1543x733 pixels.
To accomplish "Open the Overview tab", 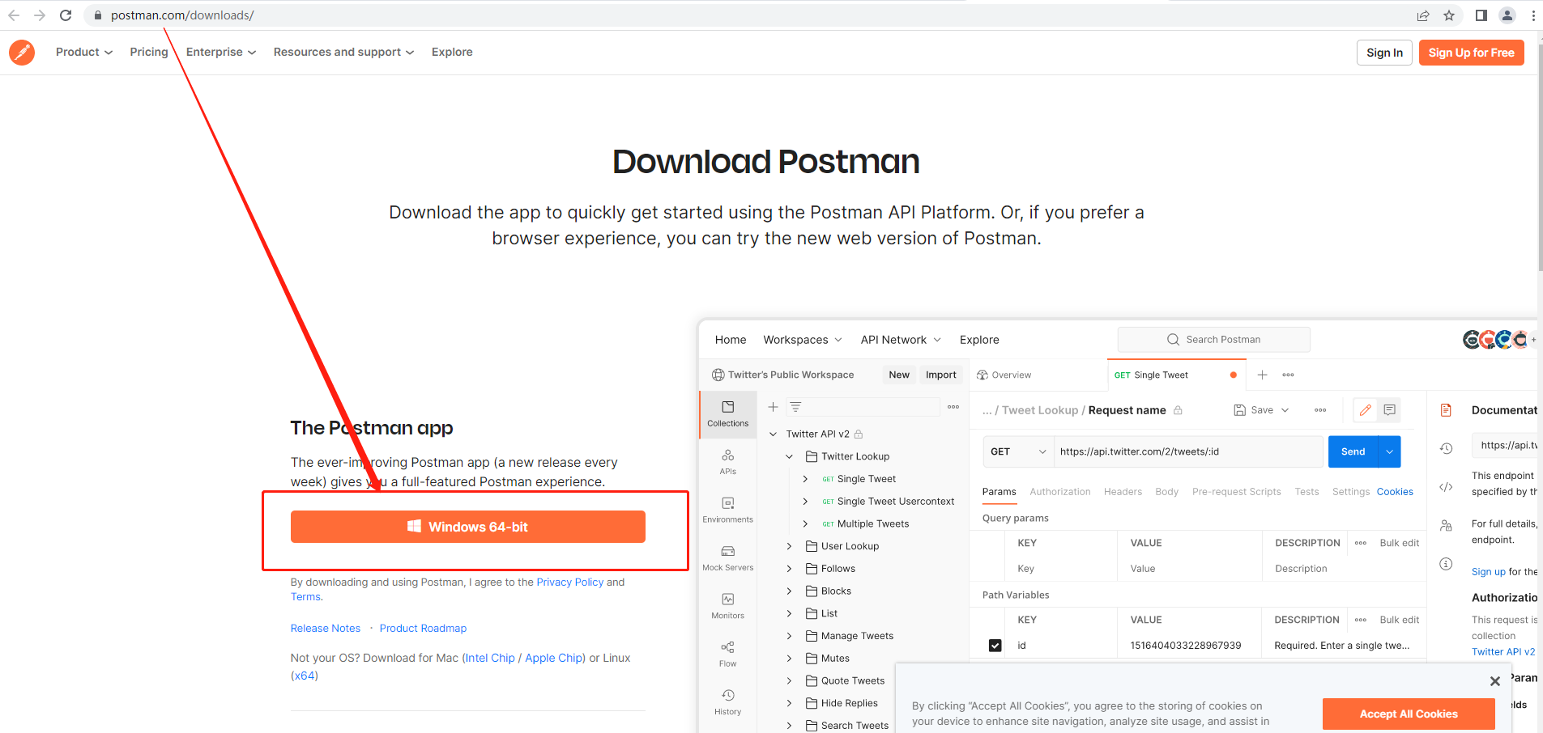I will pyautogui.click(x=1004, y=375).
